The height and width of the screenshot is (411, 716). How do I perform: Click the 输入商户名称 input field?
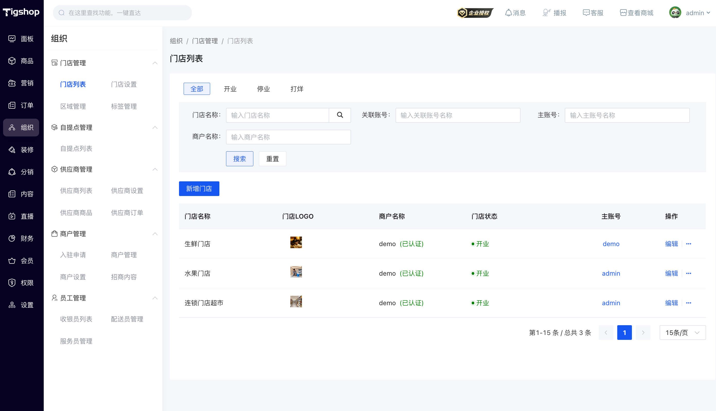(x=288, y=137)
